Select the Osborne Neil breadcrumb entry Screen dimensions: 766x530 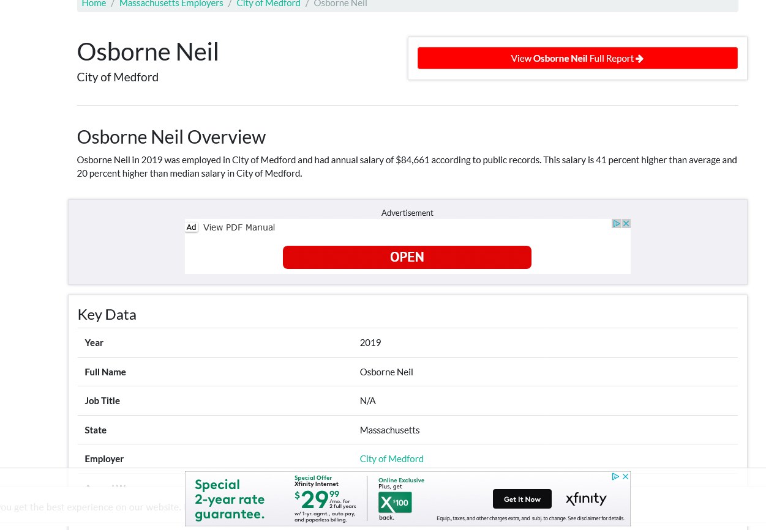340,4
